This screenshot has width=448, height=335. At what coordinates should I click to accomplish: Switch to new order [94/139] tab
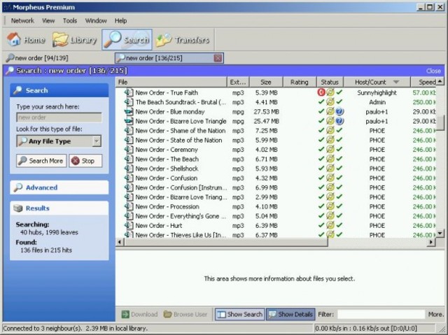37,58
